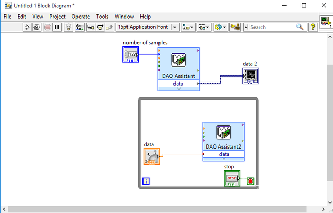The width and height of the screenshot is (333, 213).
Task: Open the 15pt Application Font dropdown
Action: [148, 27]
